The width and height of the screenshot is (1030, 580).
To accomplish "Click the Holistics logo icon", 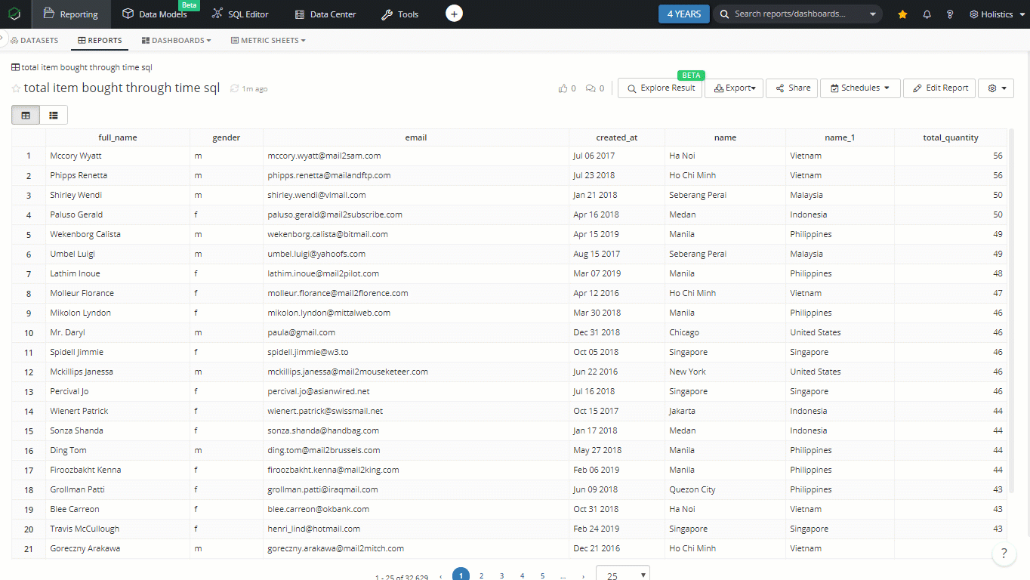I will (x=14, y=14).
